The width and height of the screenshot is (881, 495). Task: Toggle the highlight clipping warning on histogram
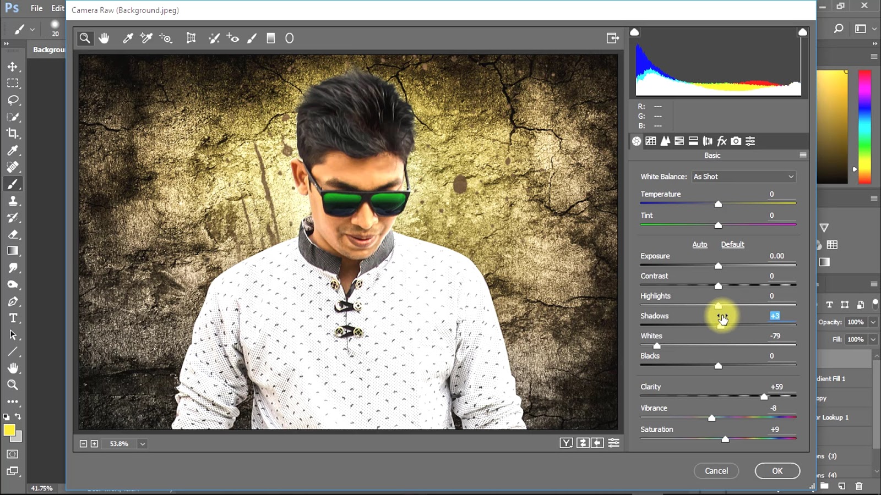click(803, 32)
